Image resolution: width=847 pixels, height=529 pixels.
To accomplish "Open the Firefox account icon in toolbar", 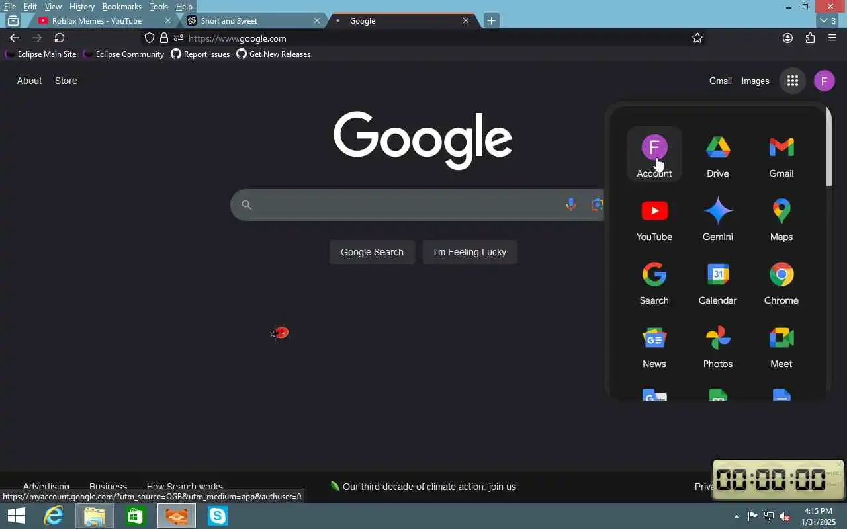I will 787,38.
